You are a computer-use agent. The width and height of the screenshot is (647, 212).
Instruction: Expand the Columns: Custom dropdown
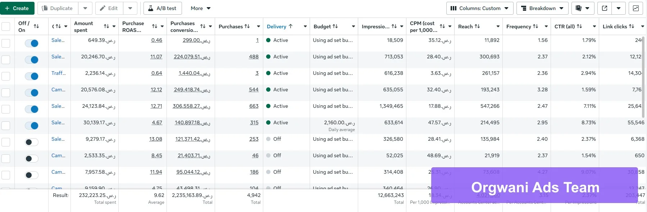pyautogui.click(x=479, y=8)
